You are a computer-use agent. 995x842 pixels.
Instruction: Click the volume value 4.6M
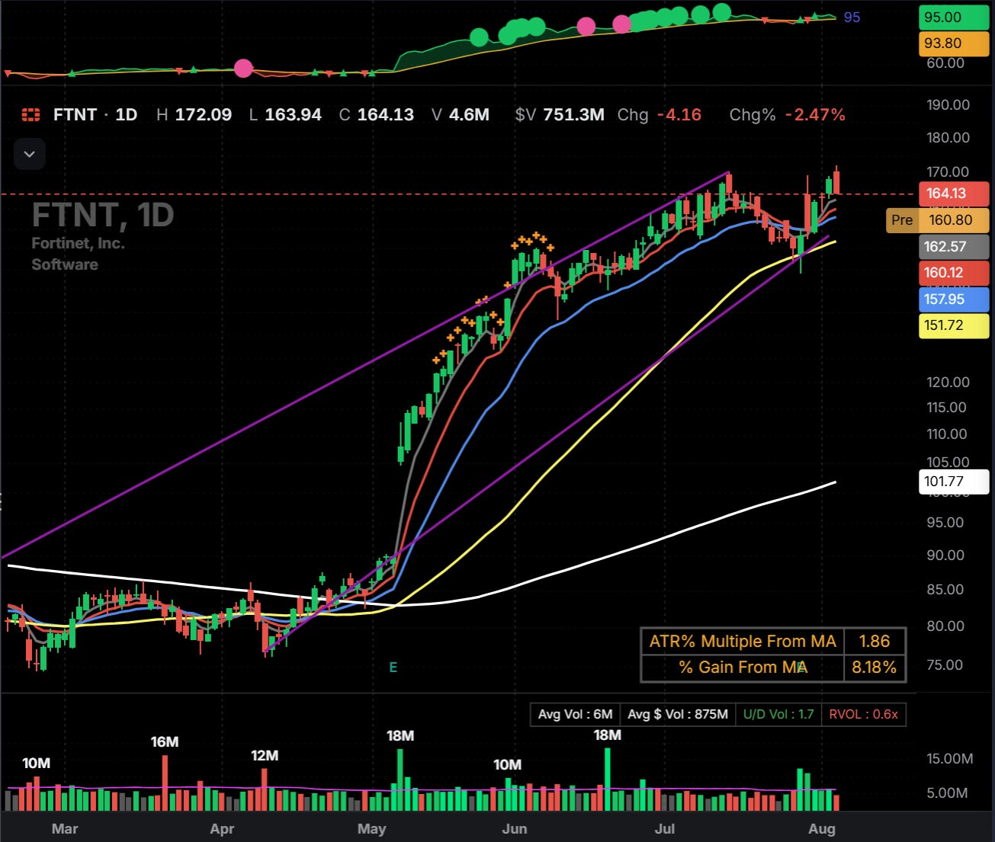coord(469,115)
